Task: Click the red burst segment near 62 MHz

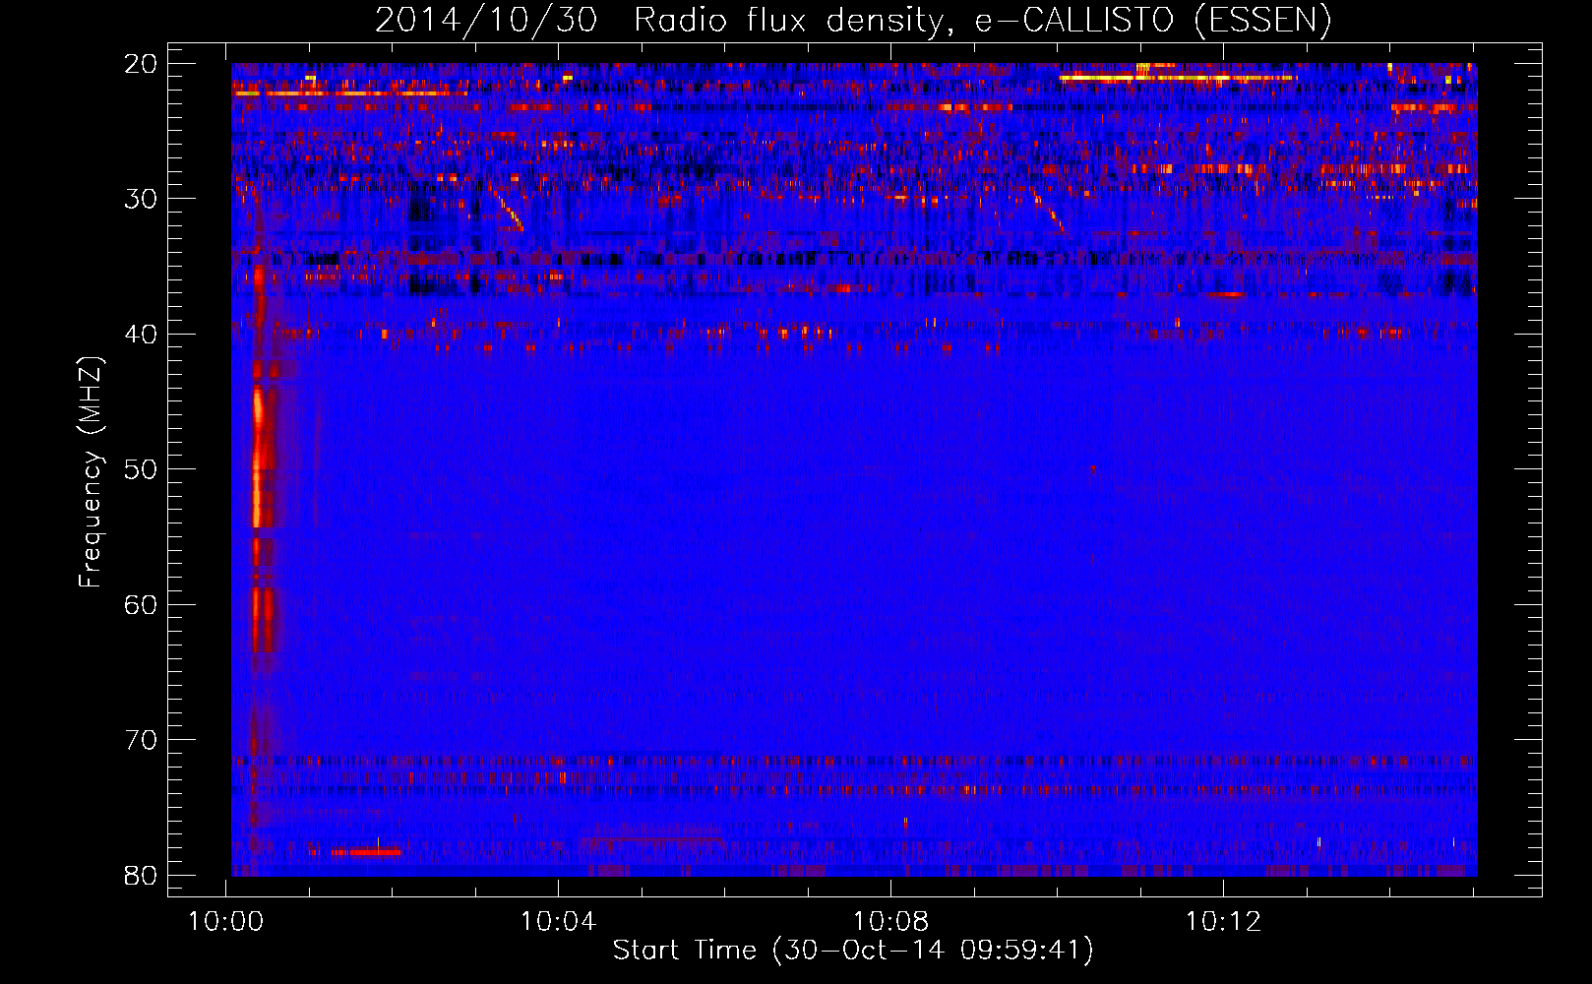Action: pos(261,620)
